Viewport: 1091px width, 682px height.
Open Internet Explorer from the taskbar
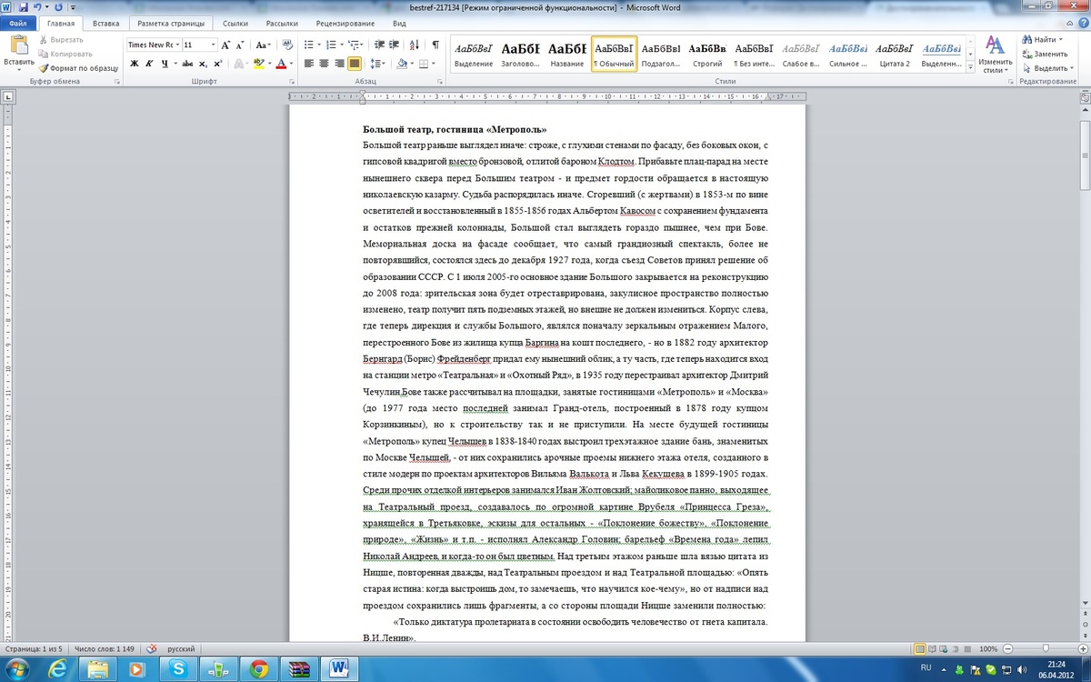(57, 669)
